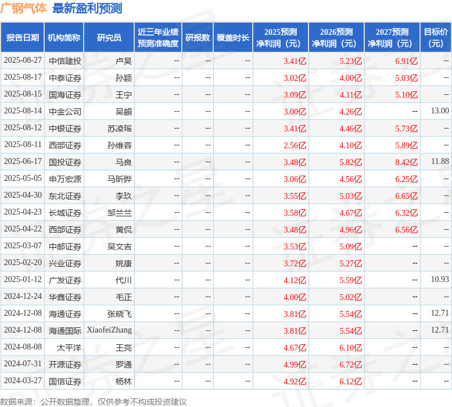This screenshot has width=452, height=407.
Task: Select the 广发证券 institution cell
Action: [x=65, y=280]
